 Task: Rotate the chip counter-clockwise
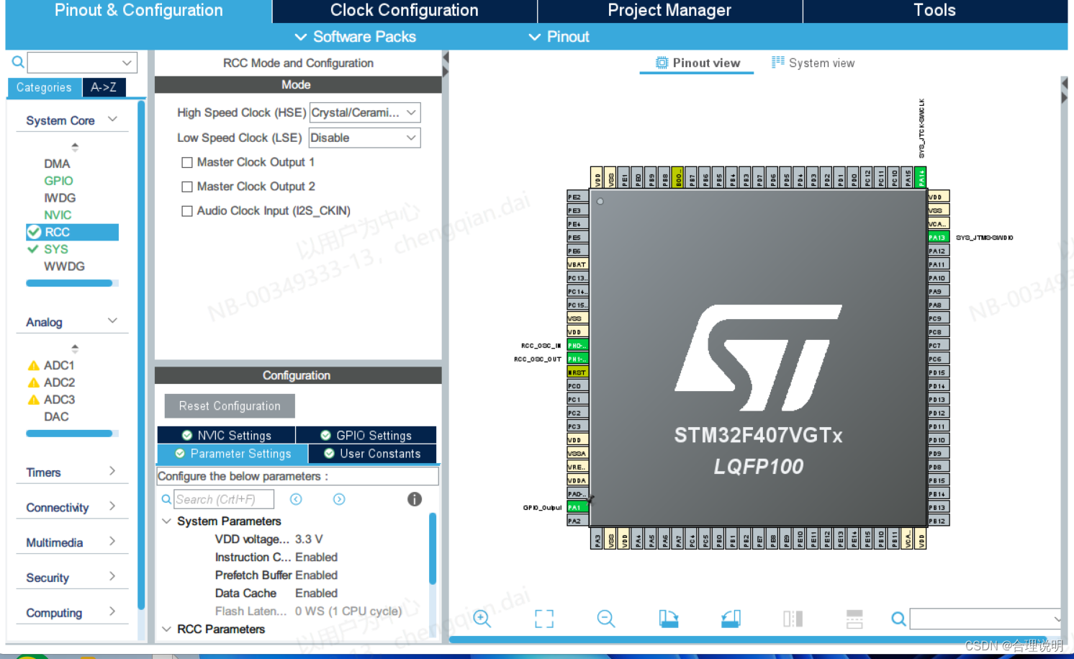click(x=731, y=618)
